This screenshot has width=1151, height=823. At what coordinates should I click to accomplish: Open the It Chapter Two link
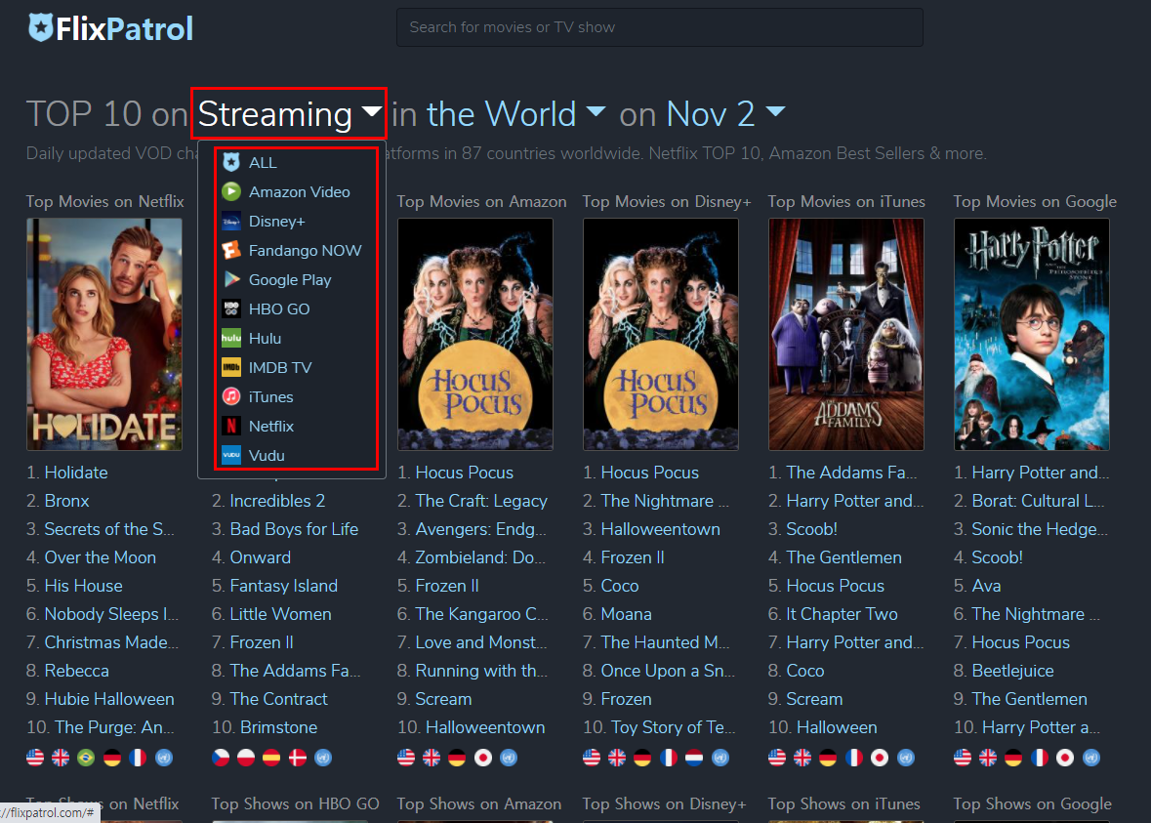[842, 614]
